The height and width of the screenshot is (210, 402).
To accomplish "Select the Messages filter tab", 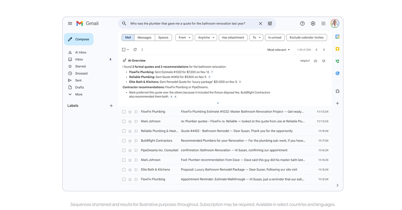I will pyautogui.click(x=144, y=38).
